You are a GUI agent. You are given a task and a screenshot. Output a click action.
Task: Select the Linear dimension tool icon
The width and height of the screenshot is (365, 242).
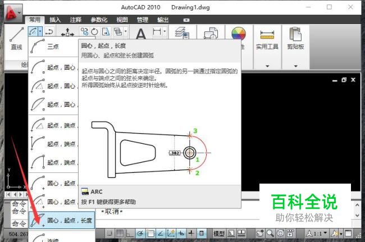157,31
